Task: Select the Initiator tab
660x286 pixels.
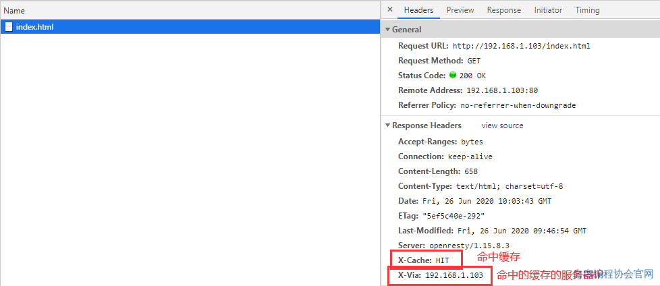Action: tap(547, 10)
